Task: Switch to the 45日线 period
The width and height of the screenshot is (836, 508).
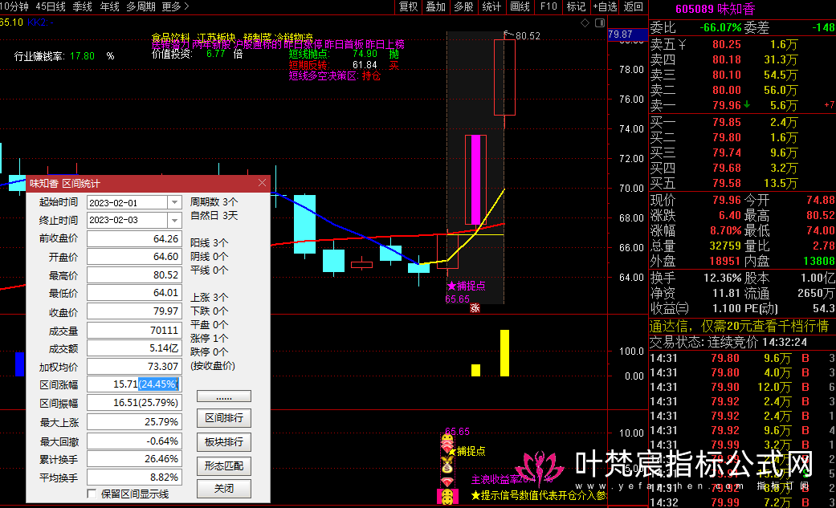Action: coord(51,7)
